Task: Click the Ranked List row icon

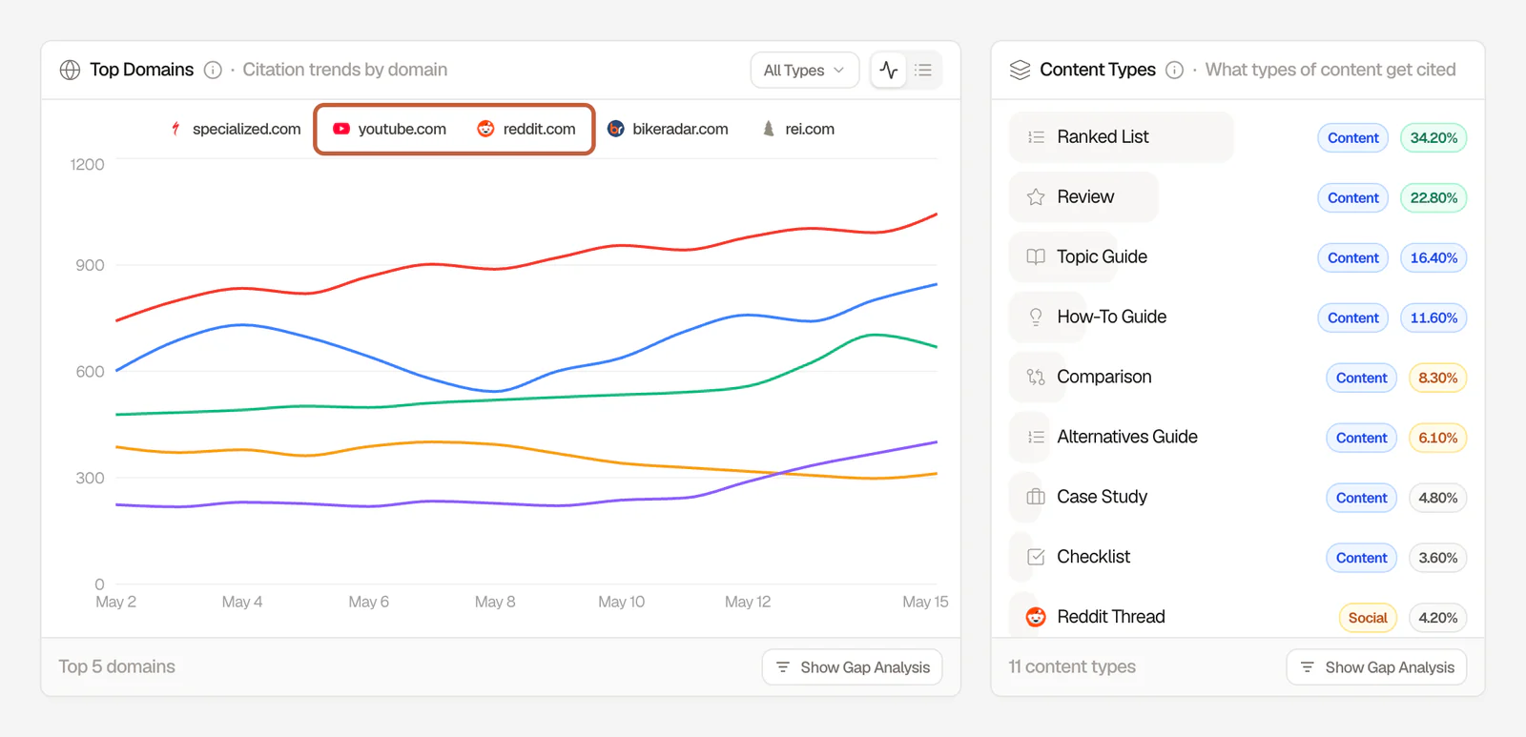Action: point(1036,137)
